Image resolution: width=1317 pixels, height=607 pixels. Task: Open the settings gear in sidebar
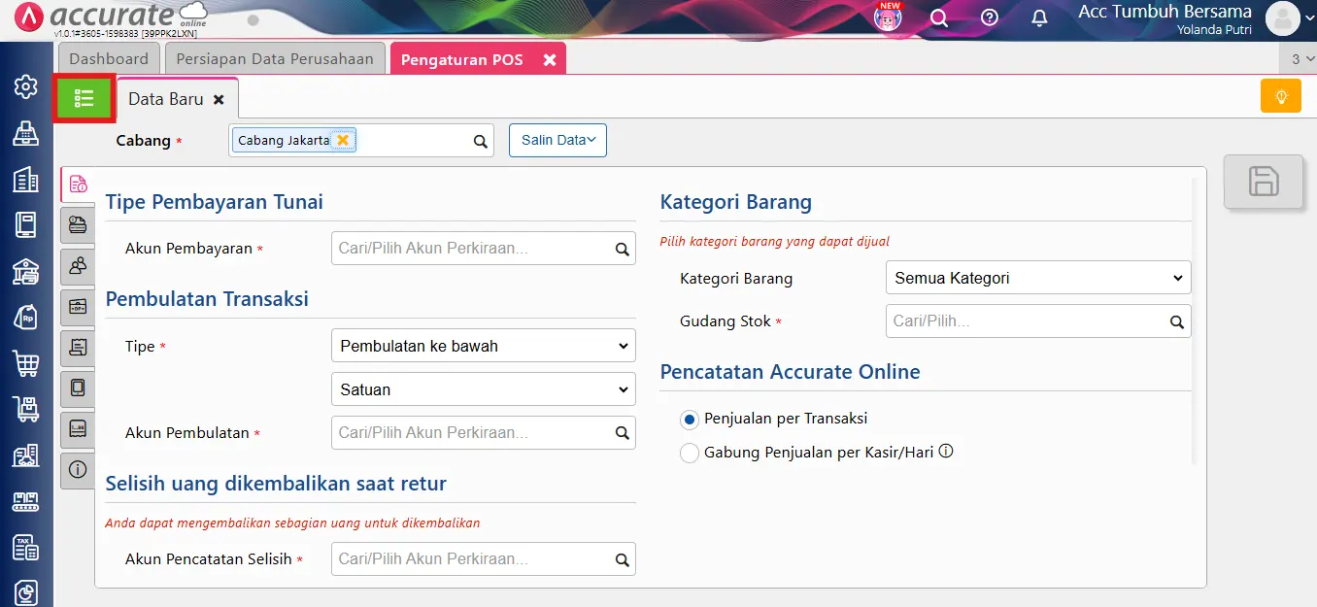[x=25, y=86]
